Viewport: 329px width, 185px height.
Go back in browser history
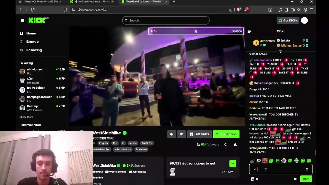pos(20,10)
